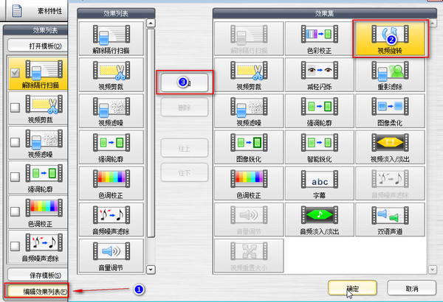Select 色调校正 in the dialog's 效果列表
Screen dimensions: 443x302
coord(111,183)
